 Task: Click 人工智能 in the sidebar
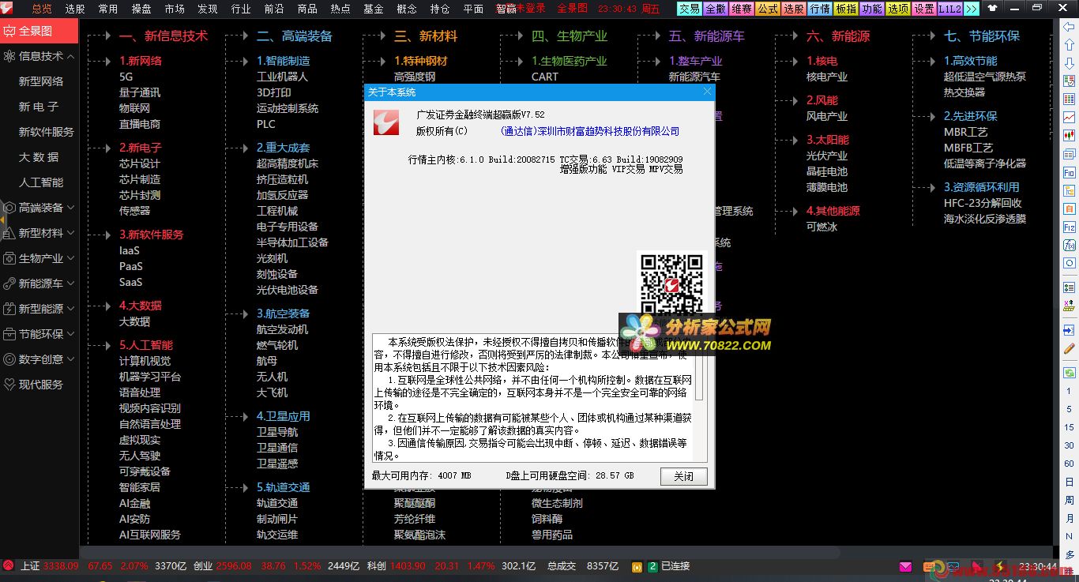tap(41, 182)
